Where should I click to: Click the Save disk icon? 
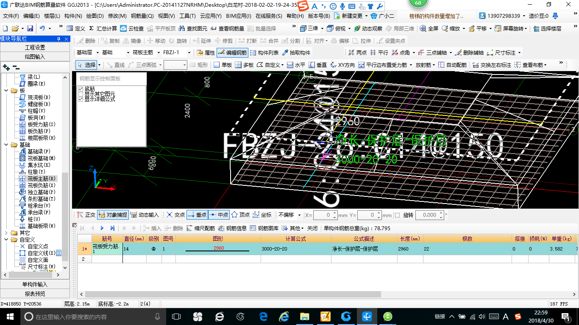tap(30, 28)
